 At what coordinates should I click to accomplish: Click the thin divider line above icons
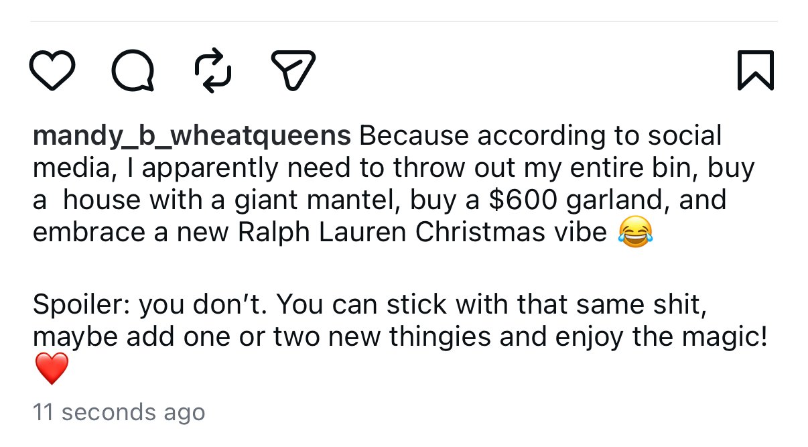404,21
